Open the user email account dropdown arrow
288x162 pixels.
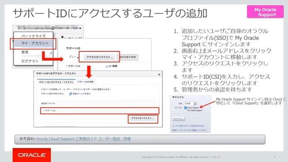(80, 28)
